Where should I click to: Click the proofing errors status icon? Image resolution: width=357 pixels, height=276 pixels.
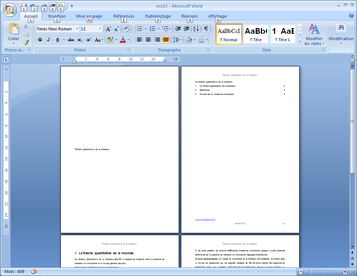point(34,271)
